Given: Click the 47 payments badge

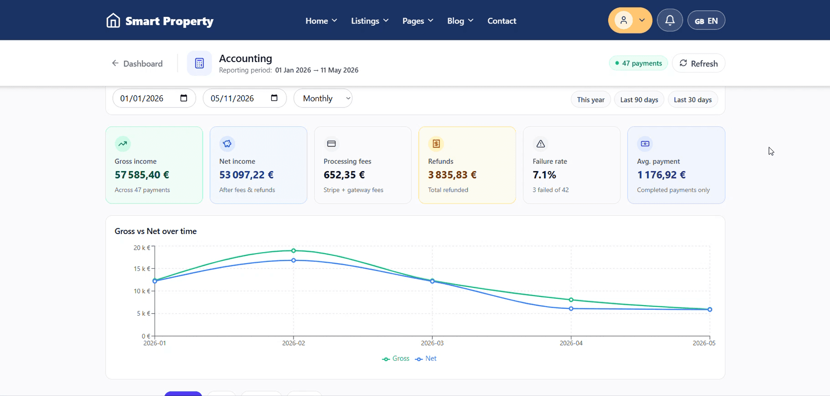Looking at the screenshot, I should pos(638,63).
